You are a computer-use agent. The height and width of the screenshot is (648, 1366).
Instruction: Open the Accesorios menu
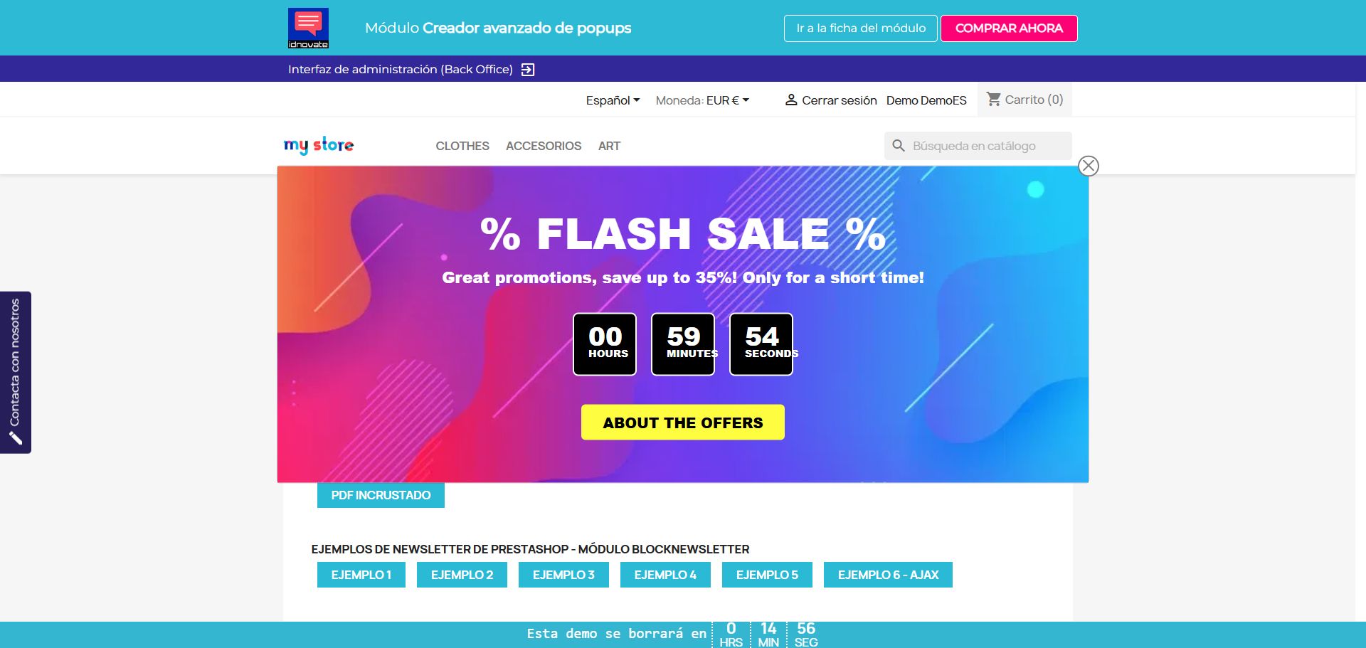coord(544,146)
